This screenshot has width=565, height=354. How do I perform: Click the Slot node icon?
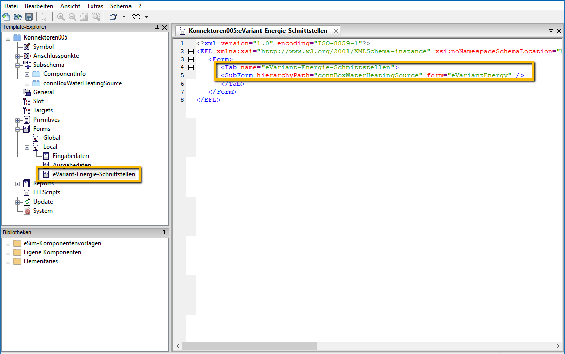click(x=27, y=101)
